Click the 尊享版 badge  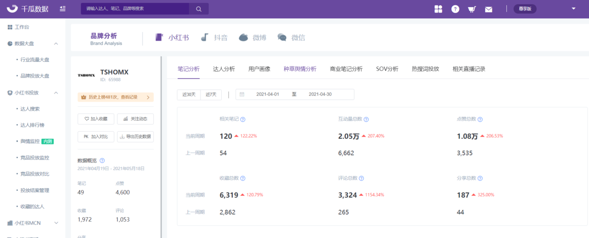click(x=525, y=9)
